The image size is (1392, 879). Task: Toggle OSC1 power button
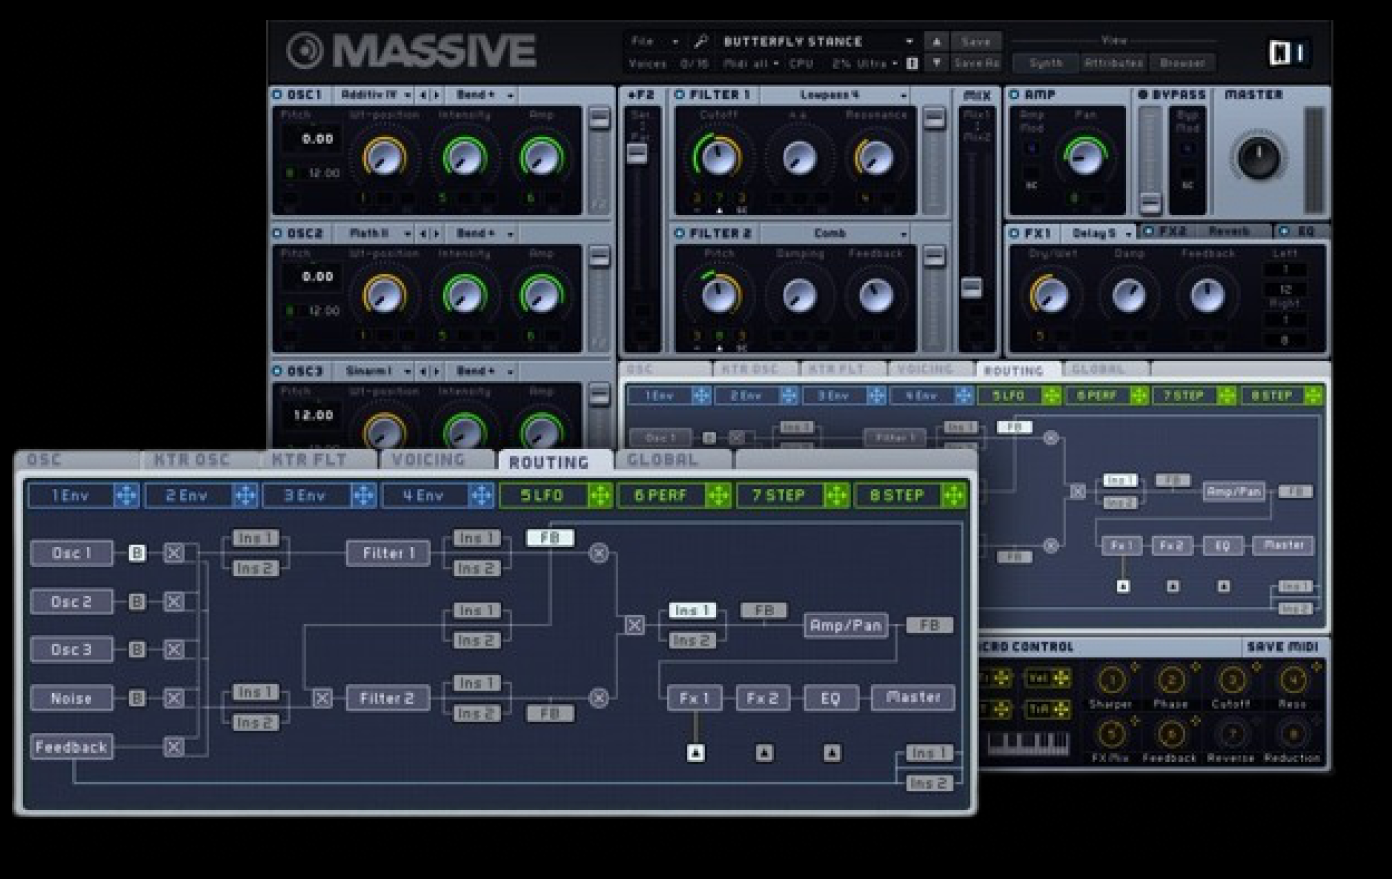[278, 95]
